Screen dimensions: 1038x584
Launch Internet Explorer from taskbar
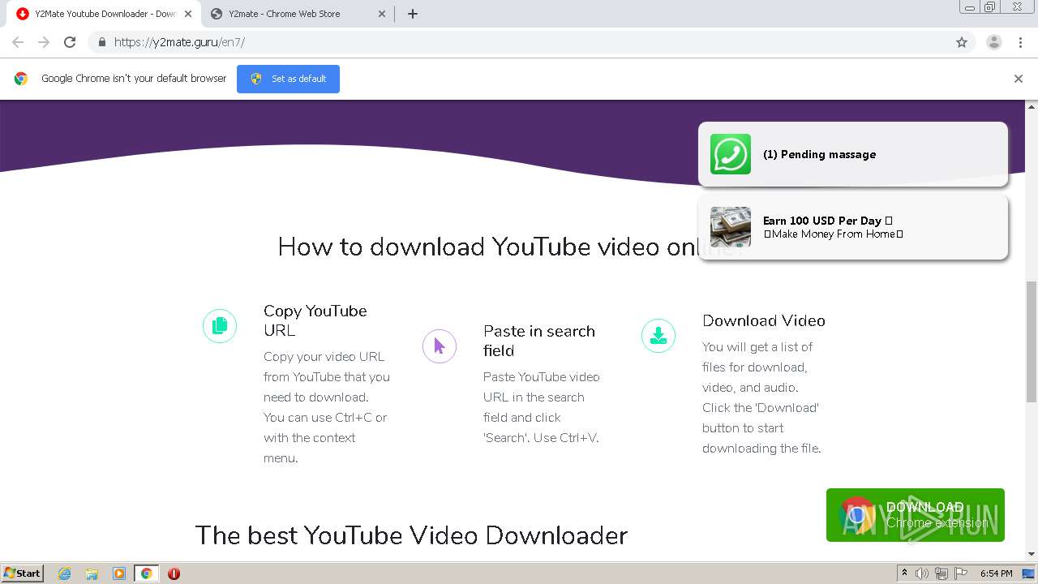point(65,573)
